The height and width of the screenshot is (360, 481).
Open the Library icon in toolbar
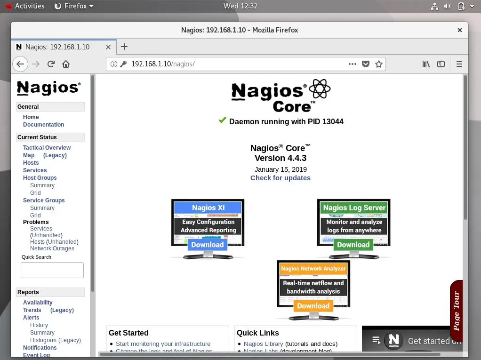tap(426, 64)
